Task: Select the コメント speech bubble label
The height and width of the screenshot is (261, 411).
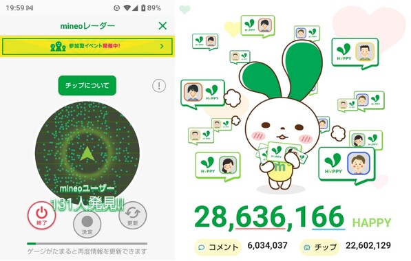Action: tap(218, 247)
